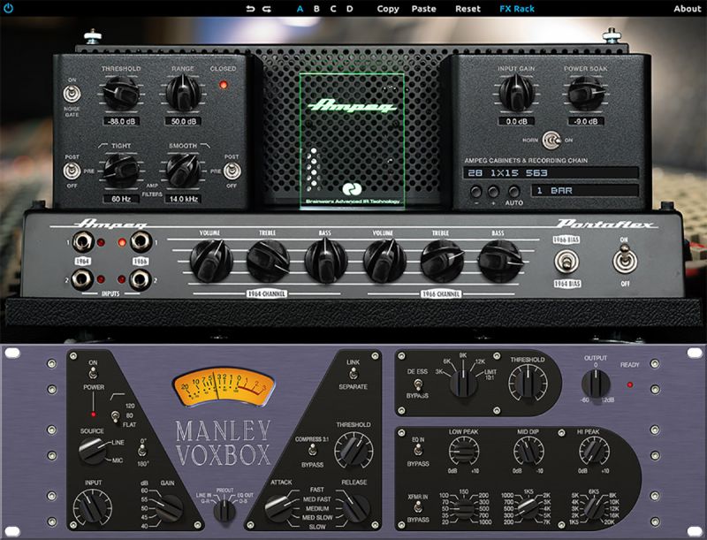Select preset slot A
Viewport: 707px width, 540px height.
300,9
